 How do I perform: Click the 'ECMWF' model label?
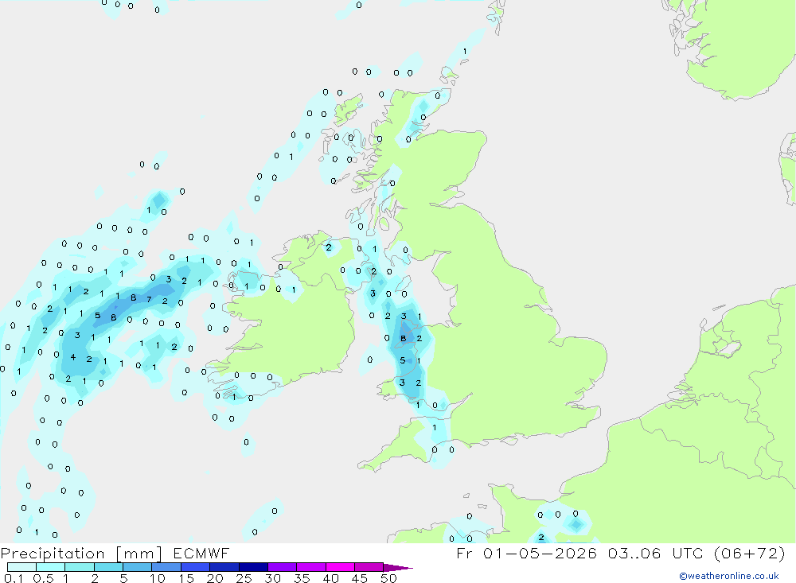pos(201,554)
